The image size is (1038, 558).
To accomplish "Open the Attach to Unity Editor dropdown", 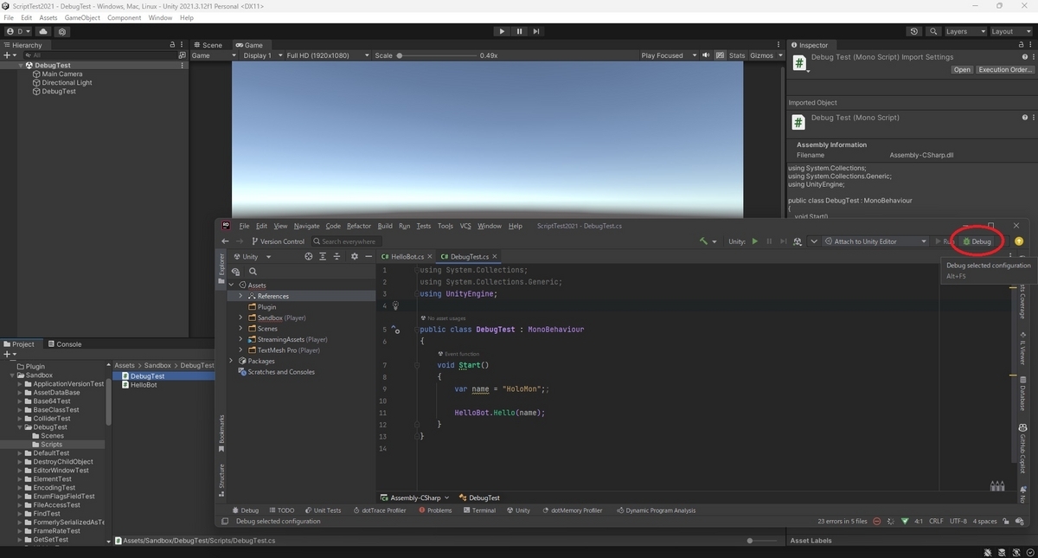I will [875, 241].
